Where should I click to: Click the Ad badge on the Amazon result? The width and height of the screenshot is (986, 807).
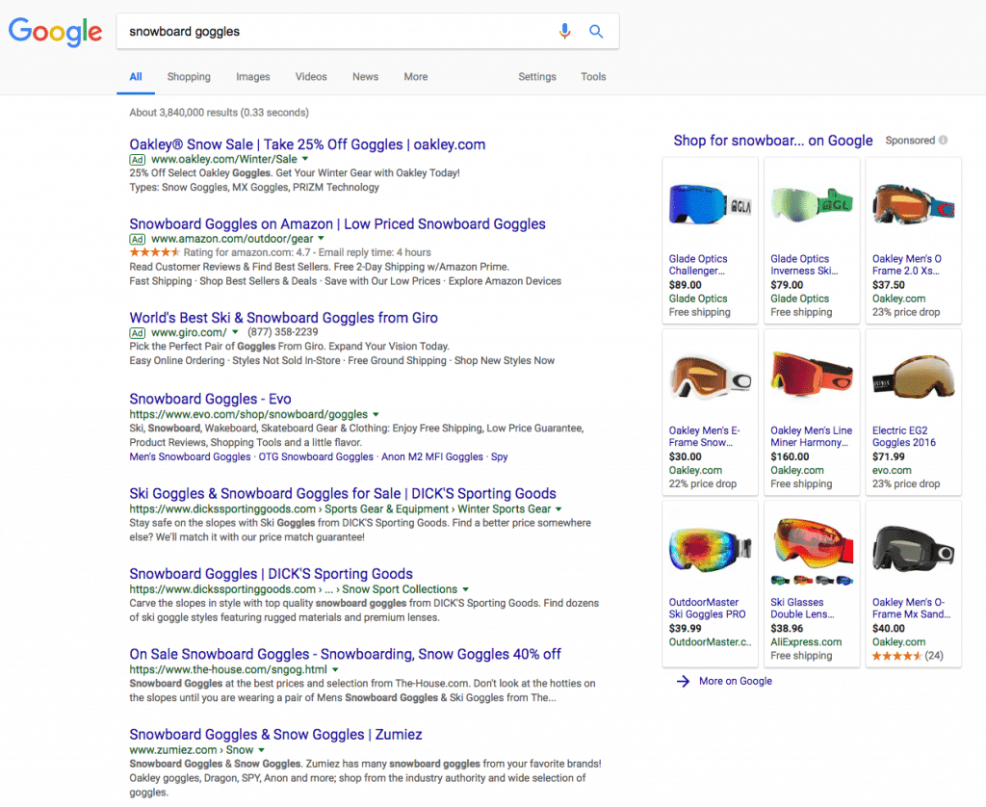[137, 239]
